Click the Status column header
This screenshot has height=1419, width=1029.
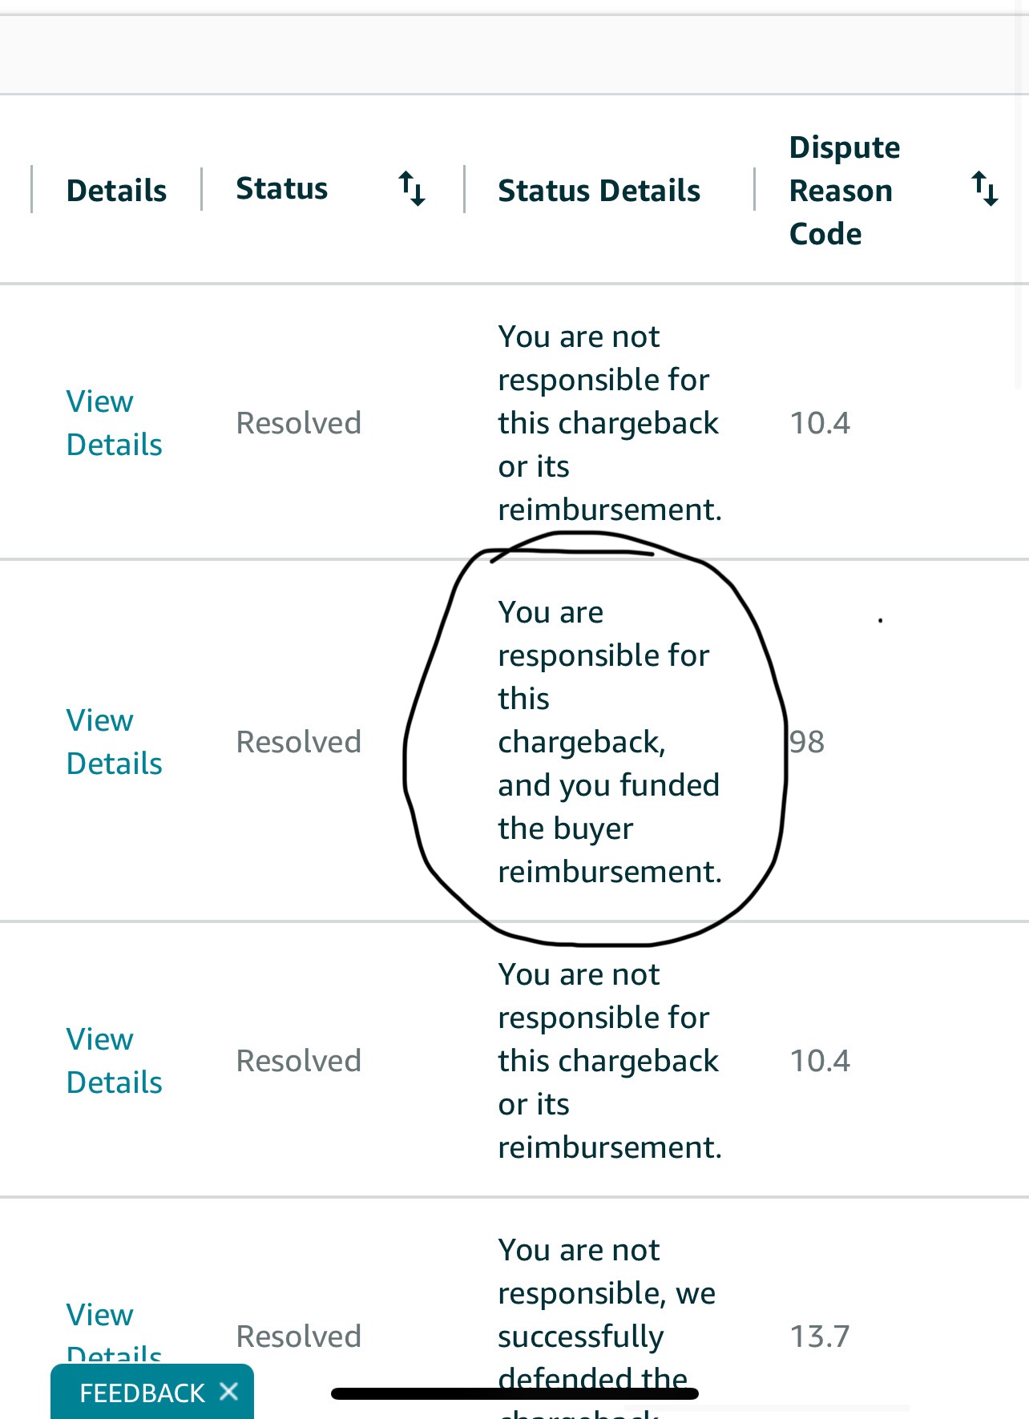coord(281,189)
